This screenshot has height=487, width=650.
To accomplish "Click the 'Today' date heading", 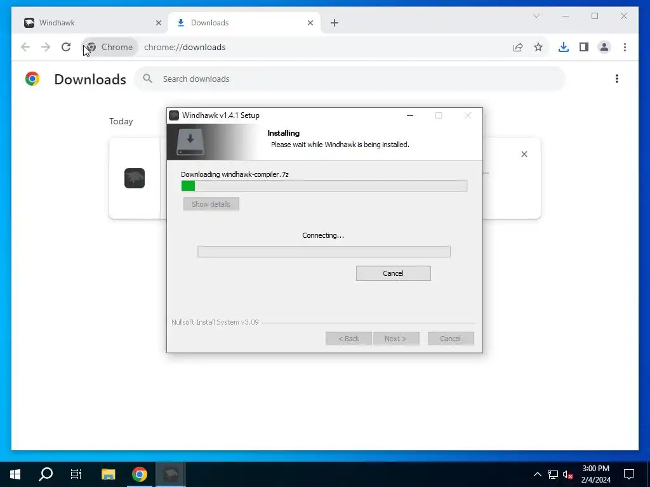I will (x=121, y=121).
